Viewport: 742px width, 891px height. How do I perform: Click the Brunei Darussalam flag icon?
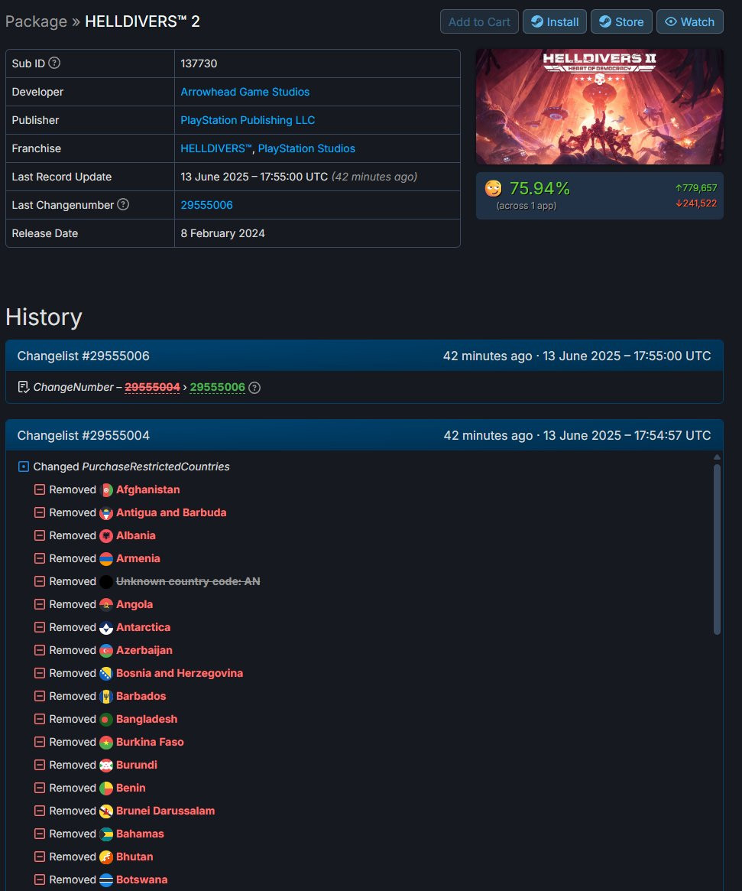pos(106,811)
